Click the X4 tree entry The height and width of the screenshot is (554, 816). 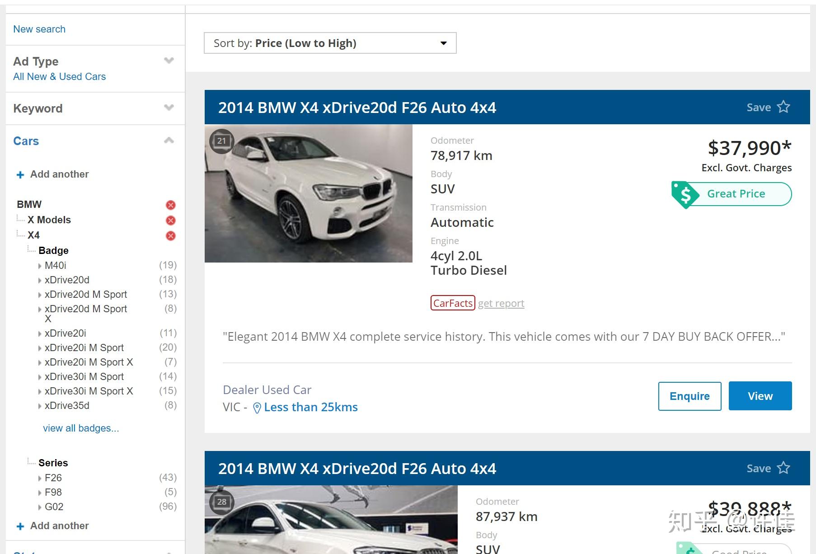33,235
